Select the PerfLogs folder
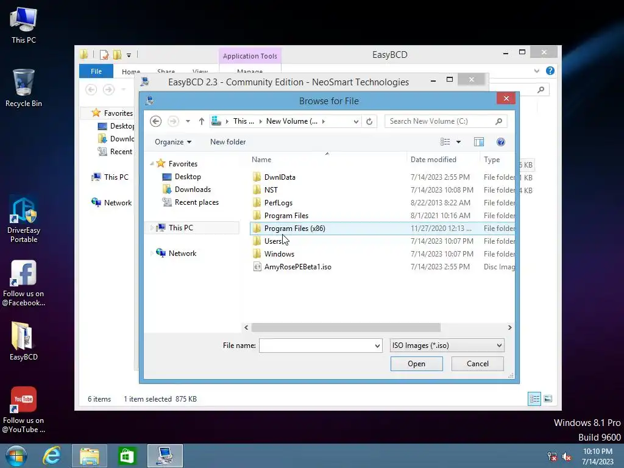This screenshot has width=624, height=468. [x=278, y=202]
